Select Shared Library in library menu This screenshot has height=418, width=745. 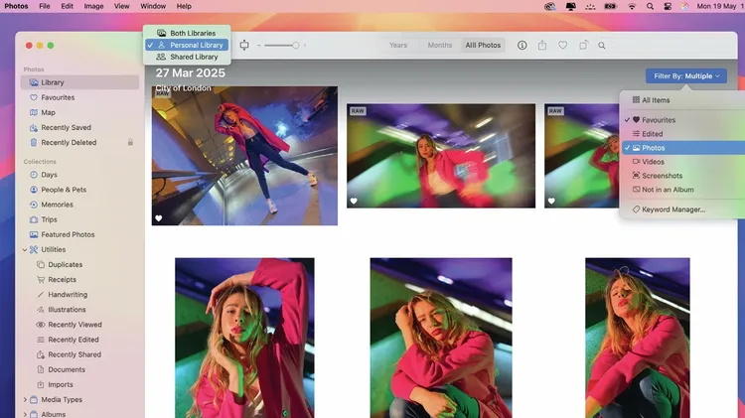click(x=193, y=57)
